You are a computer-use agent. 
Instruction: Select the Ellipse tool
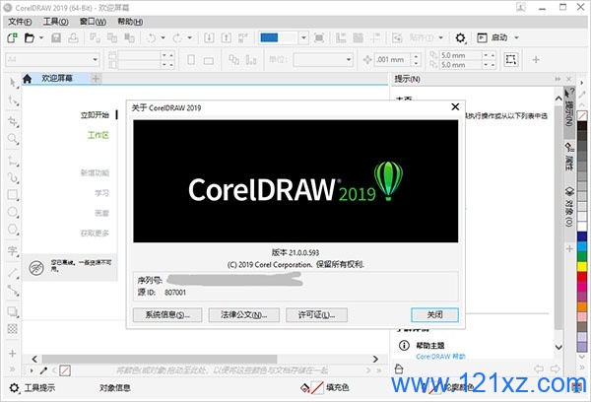13,212
